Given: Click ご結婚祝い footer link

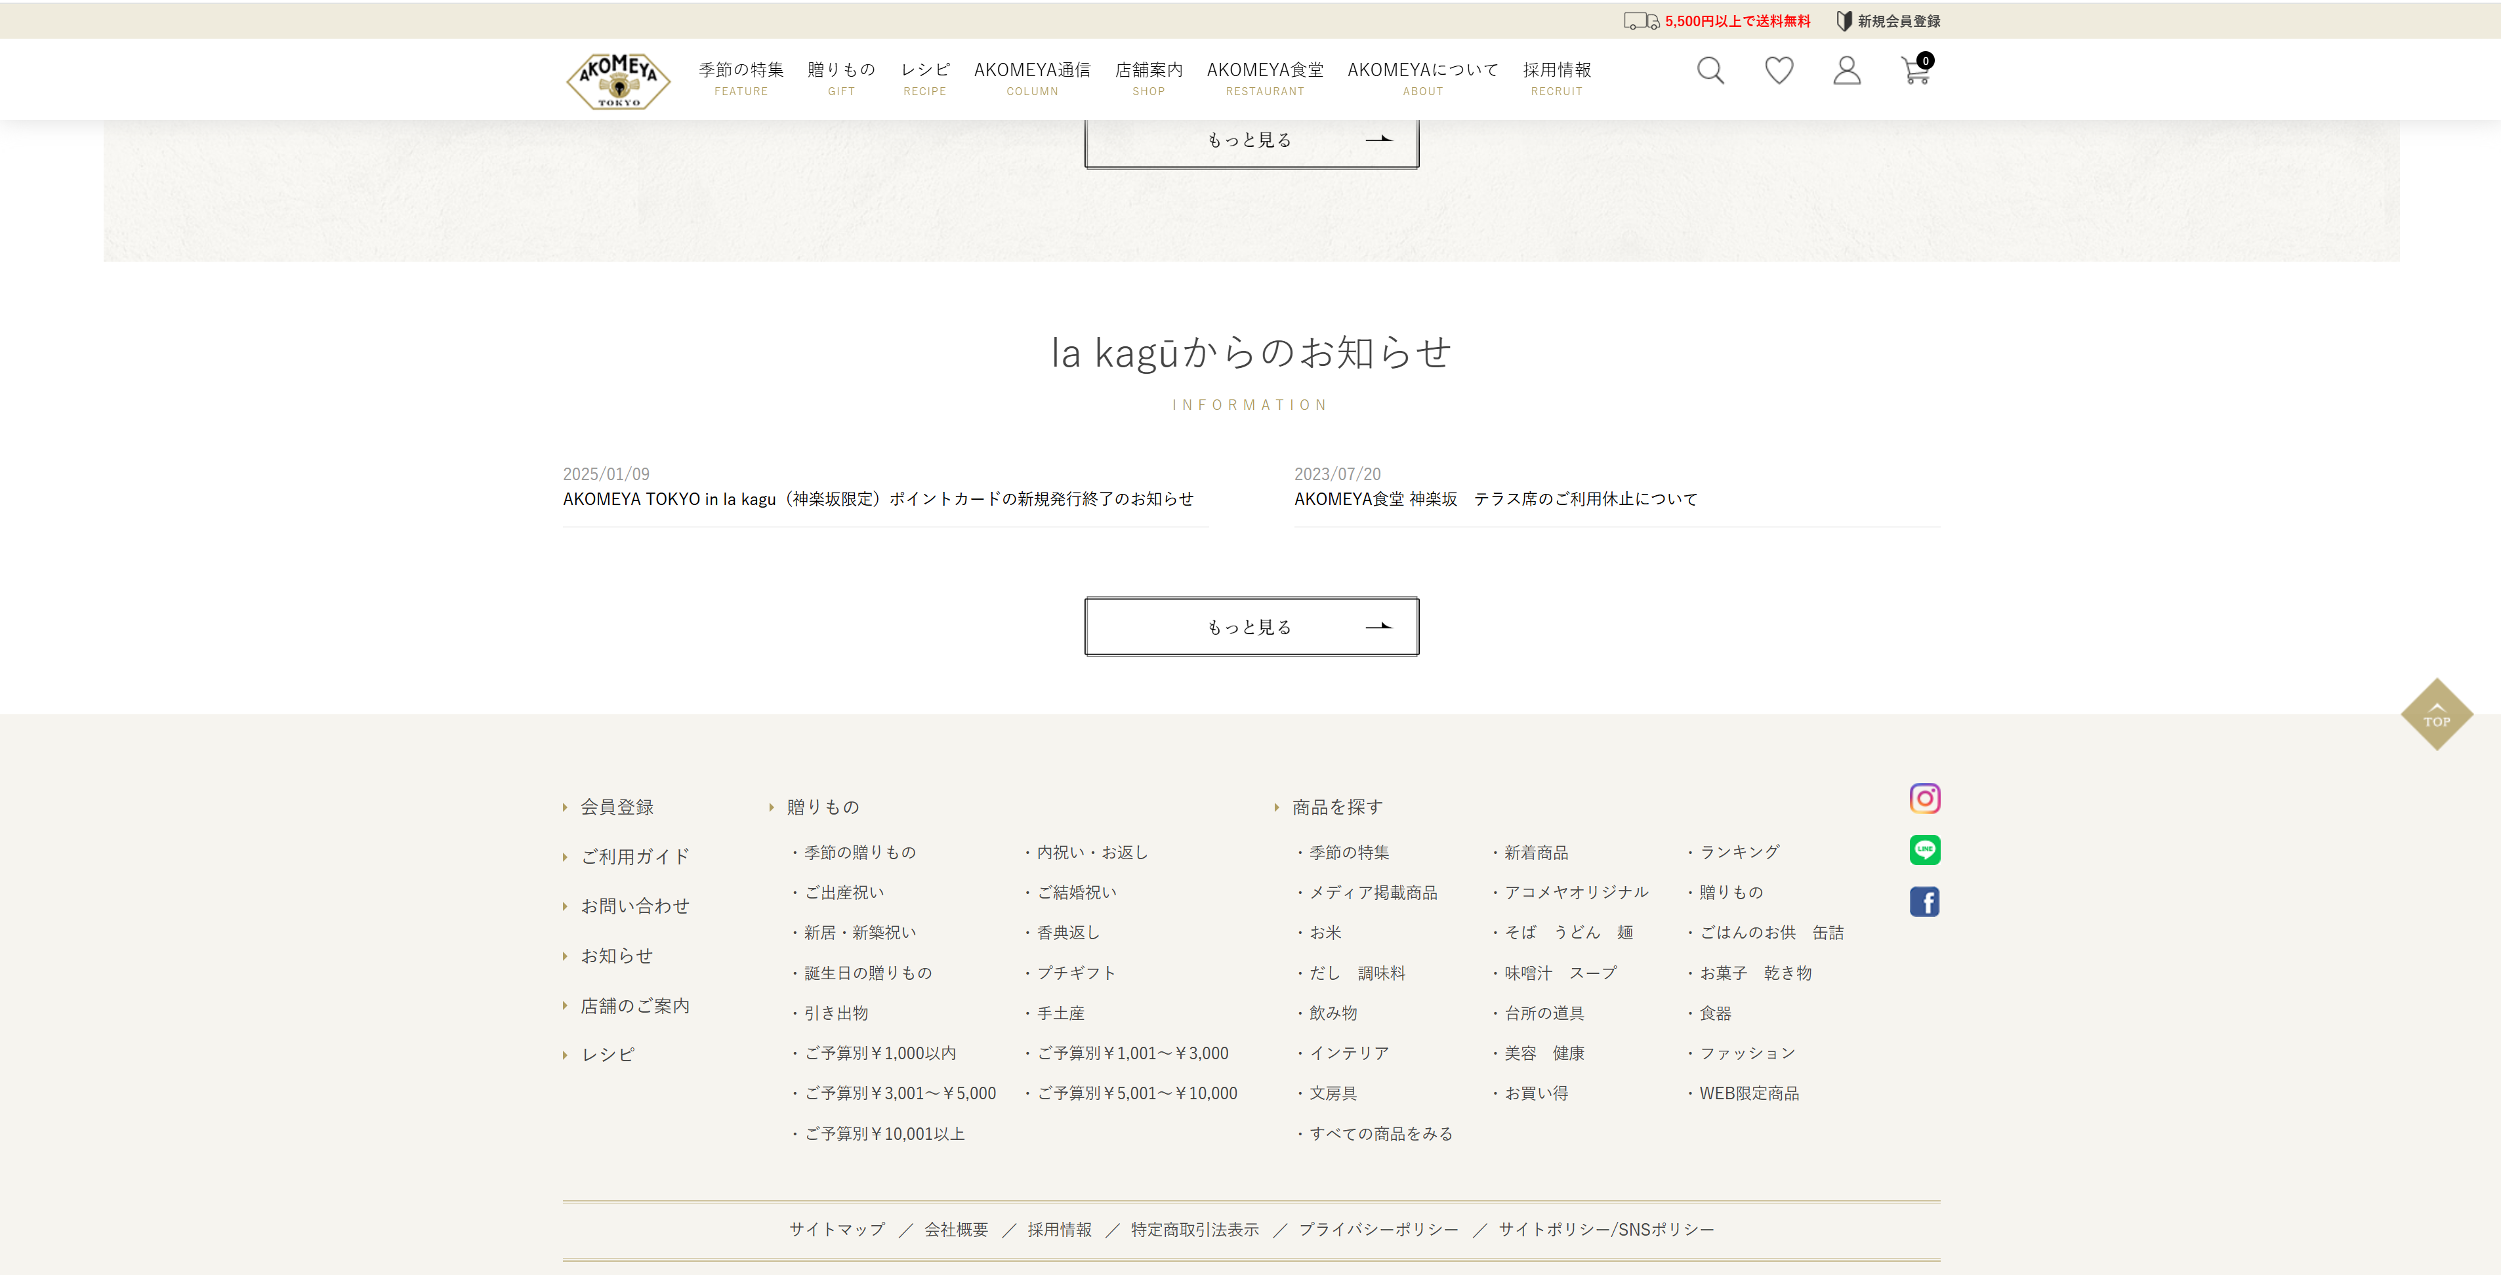Looking at the screenshot, I should (1077, 893).
